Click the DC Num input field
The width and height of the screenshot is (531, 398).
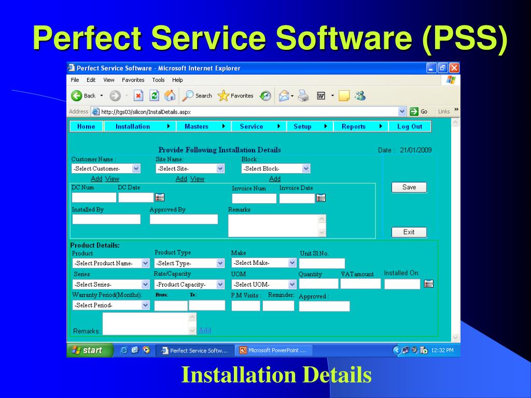94,197
